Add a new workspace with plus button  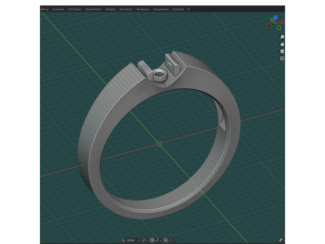(188, 9)
